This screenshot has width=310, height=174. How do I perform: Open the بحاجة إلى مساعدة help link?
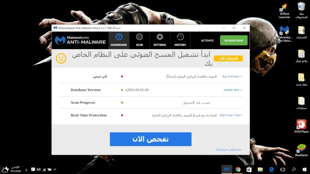pyautogui.click(x=229, y=150)
